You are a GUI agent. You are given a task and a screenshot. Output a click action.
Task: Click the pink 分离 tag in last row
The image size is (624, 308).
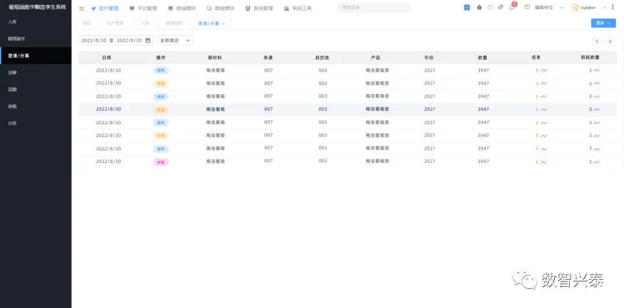coord(161,162)
